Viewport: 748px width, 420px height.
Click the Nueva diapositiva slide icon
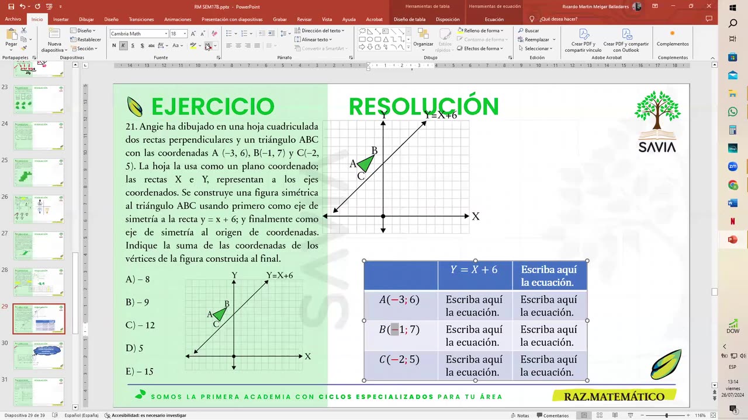(54, 40)
